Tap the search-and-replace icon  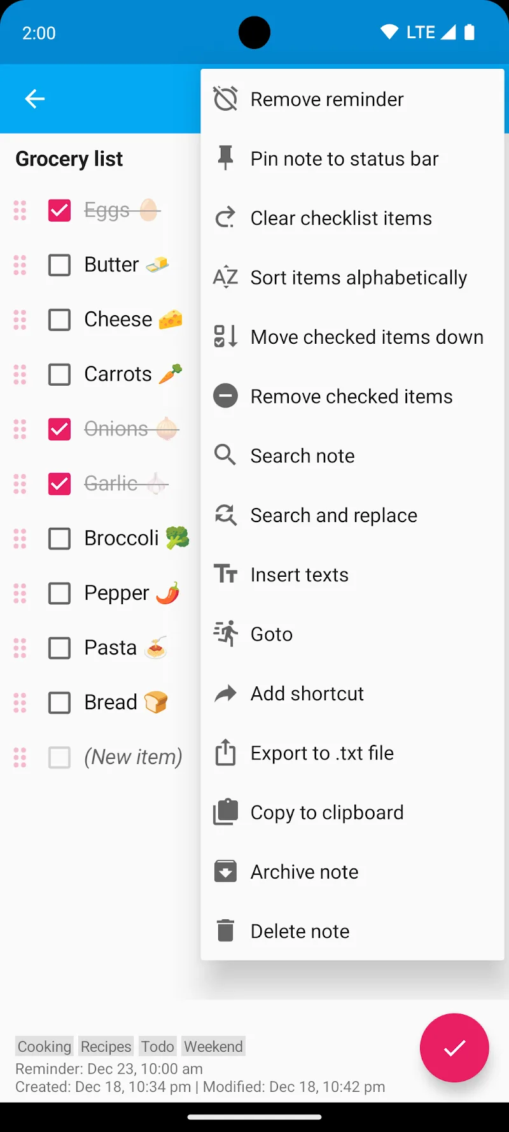tap(225, 514)
